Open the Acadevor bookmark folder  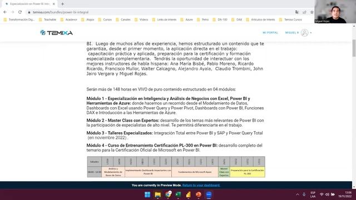69,20
